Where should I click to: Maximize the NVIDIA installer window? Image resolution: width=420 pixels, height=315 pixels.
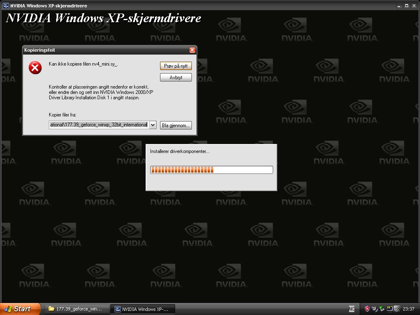tap(406, 6)
